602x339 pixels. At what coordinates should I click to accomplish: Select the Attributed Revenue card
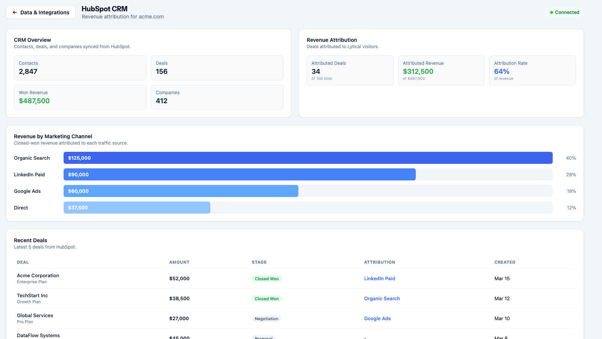tap(441, 70)
